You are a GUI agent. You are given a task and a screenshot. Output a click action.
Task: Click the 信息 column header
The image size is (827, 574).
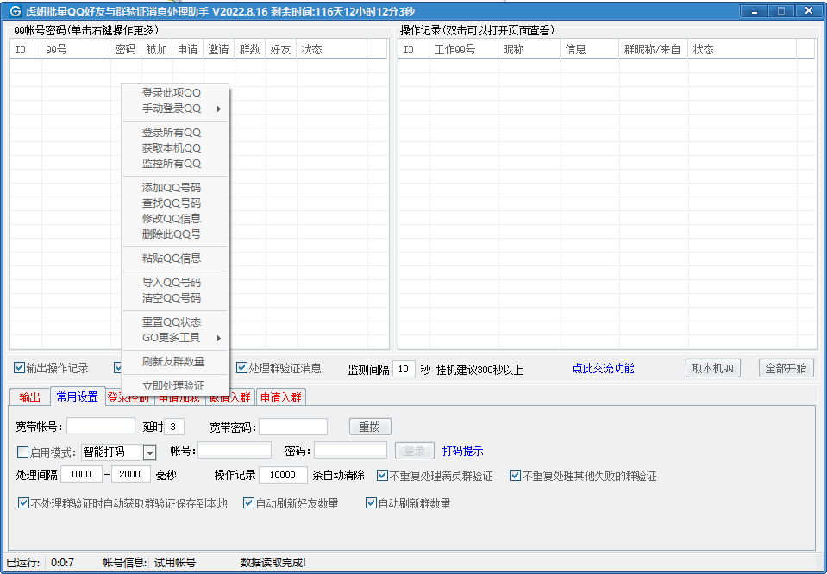coord(590,49)
